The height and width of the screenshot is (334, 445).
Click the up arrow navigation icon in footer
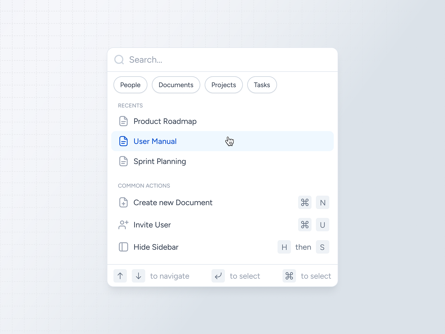120,276
